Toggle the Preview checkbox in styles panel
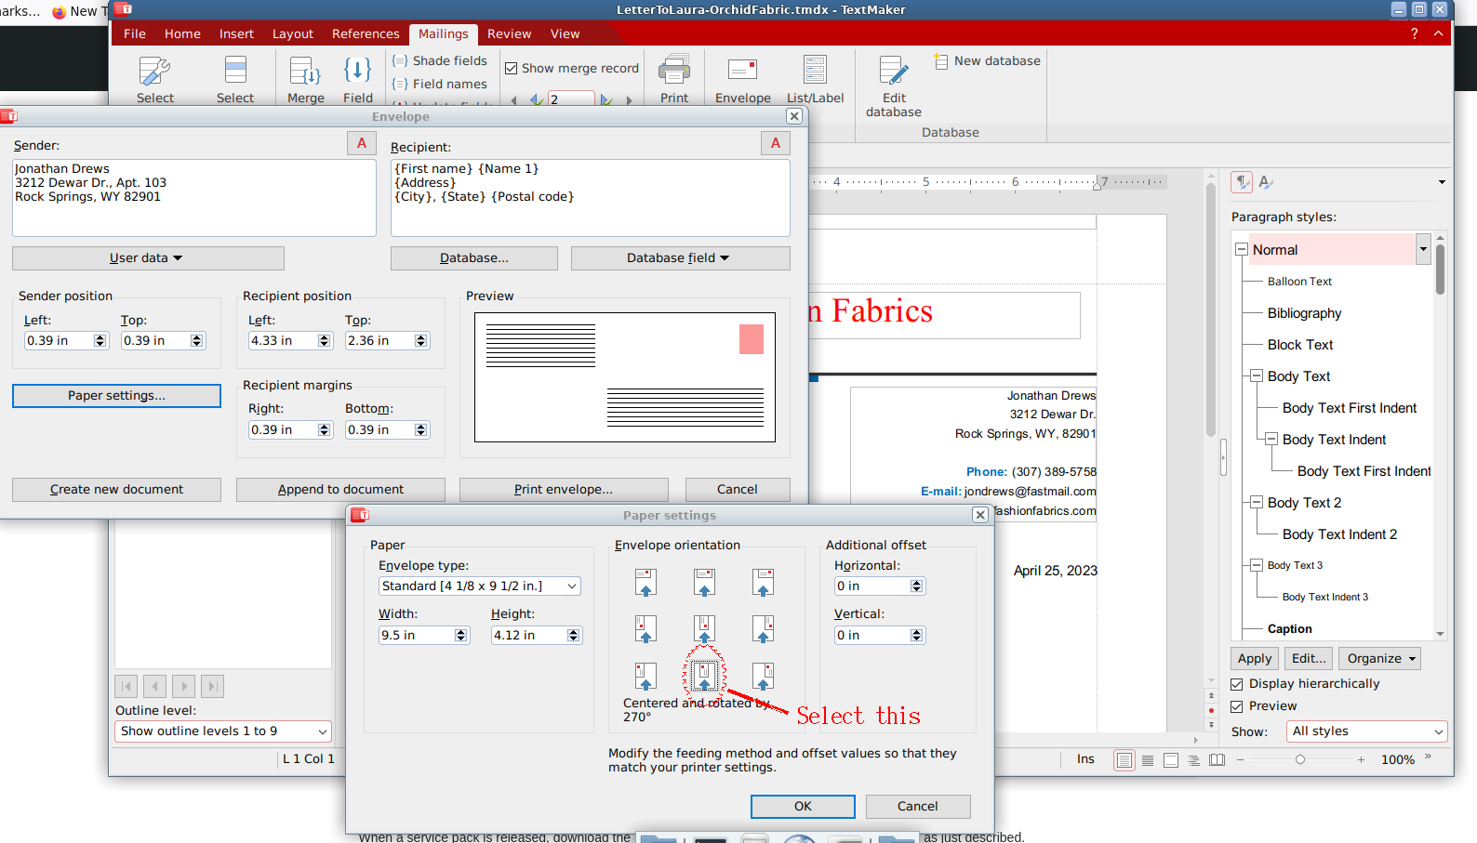The width and height of the screenshot is (1477, 843). [1237, 706]
